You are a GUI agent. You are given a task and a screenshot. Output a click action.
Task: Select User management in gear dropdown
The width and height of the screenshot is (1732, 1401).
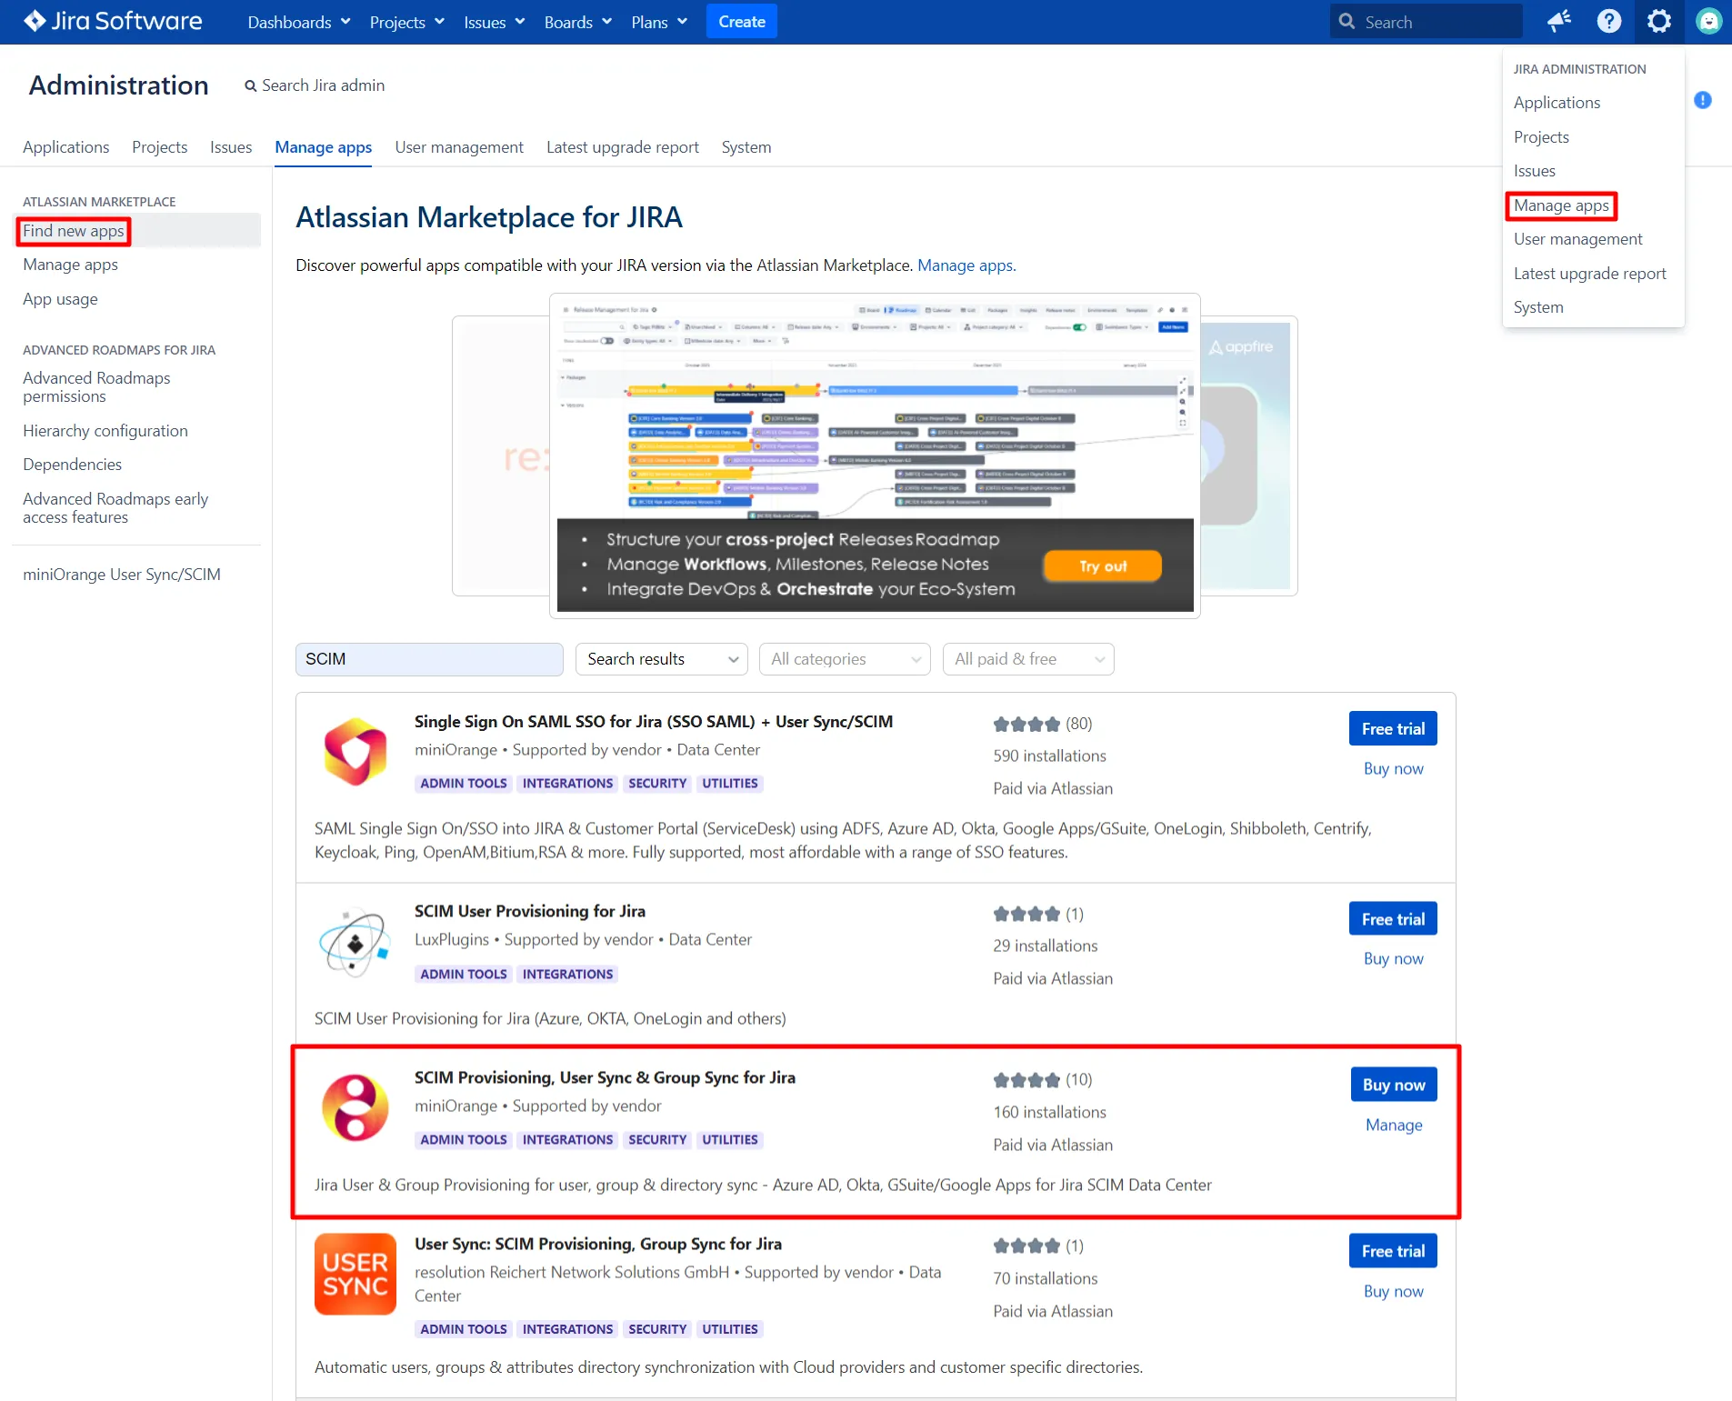[1578, 239]
